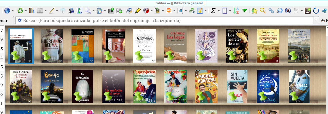The height and width of the screenshot is (114, 328).
Task: Click the document with magnifier icon
Action: [88, 11]
